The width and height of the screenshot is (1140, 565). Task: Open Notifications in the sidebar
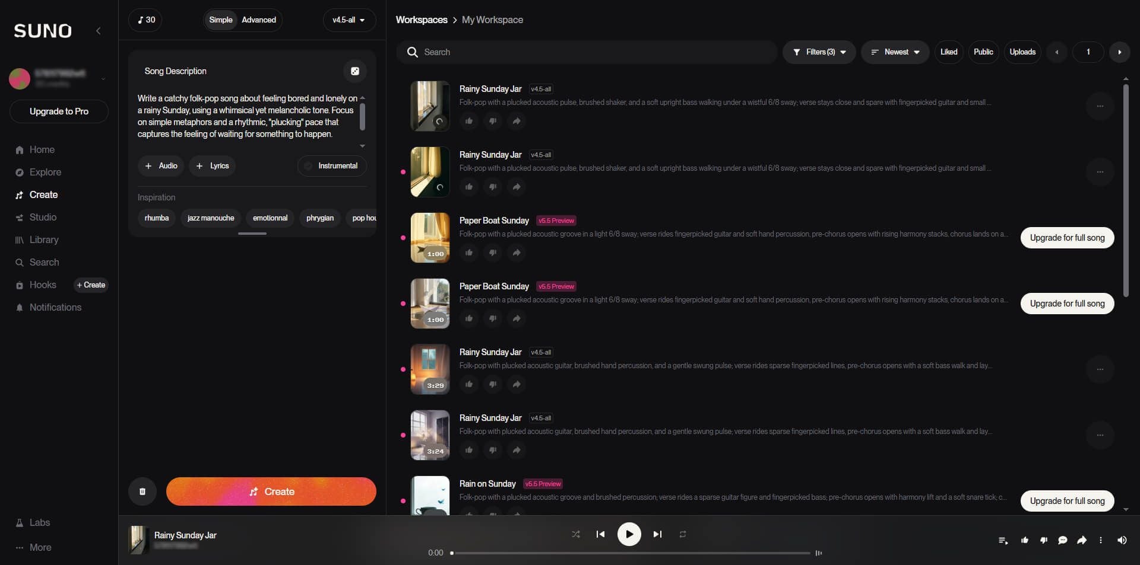(x=49, y=307)
